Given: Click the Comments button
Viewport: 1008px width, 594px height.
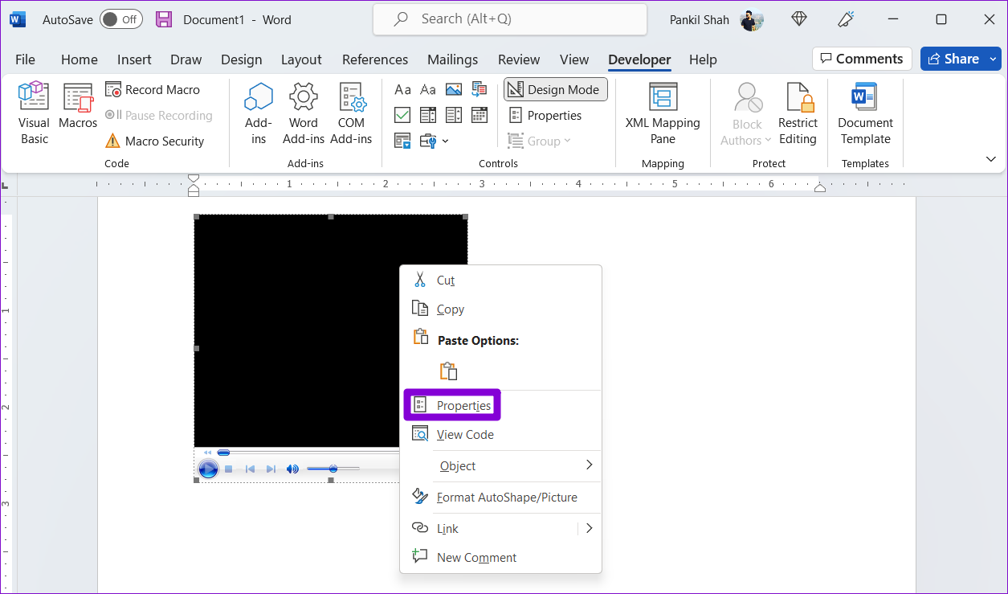Looking at the screenshot, I should click(x=862, y=59).
